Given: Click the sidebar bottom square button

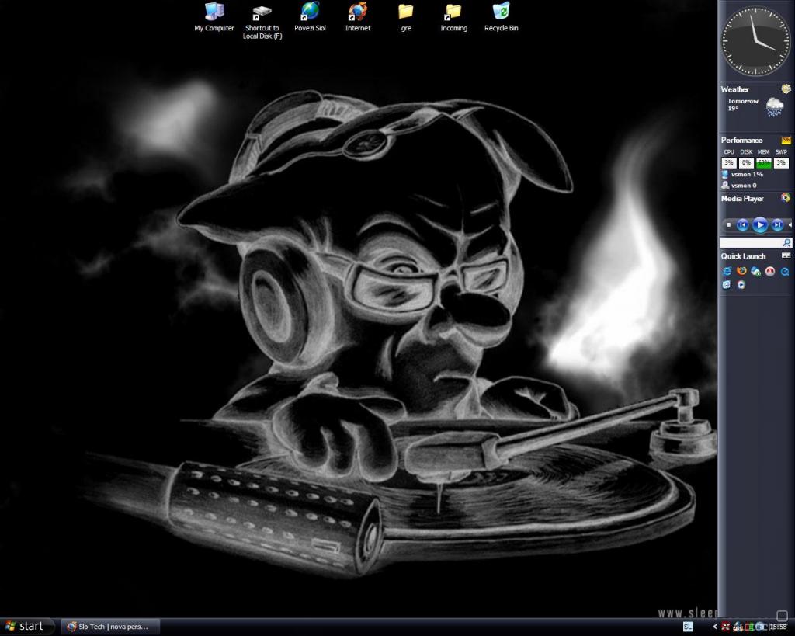Looking at the screenshot, I should tap(781, 615).
